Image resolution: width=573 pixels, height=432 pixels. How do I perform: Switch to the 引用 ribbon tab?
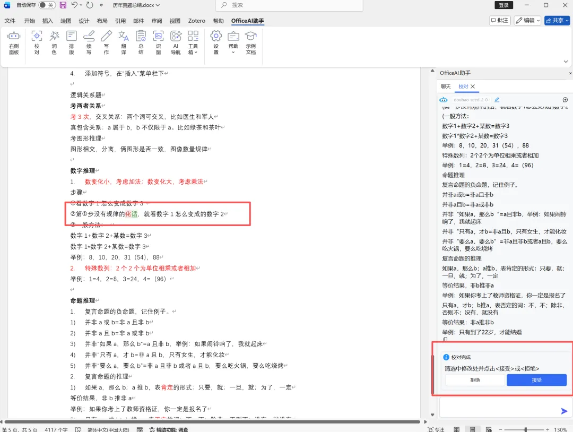[x=120, y=21]
